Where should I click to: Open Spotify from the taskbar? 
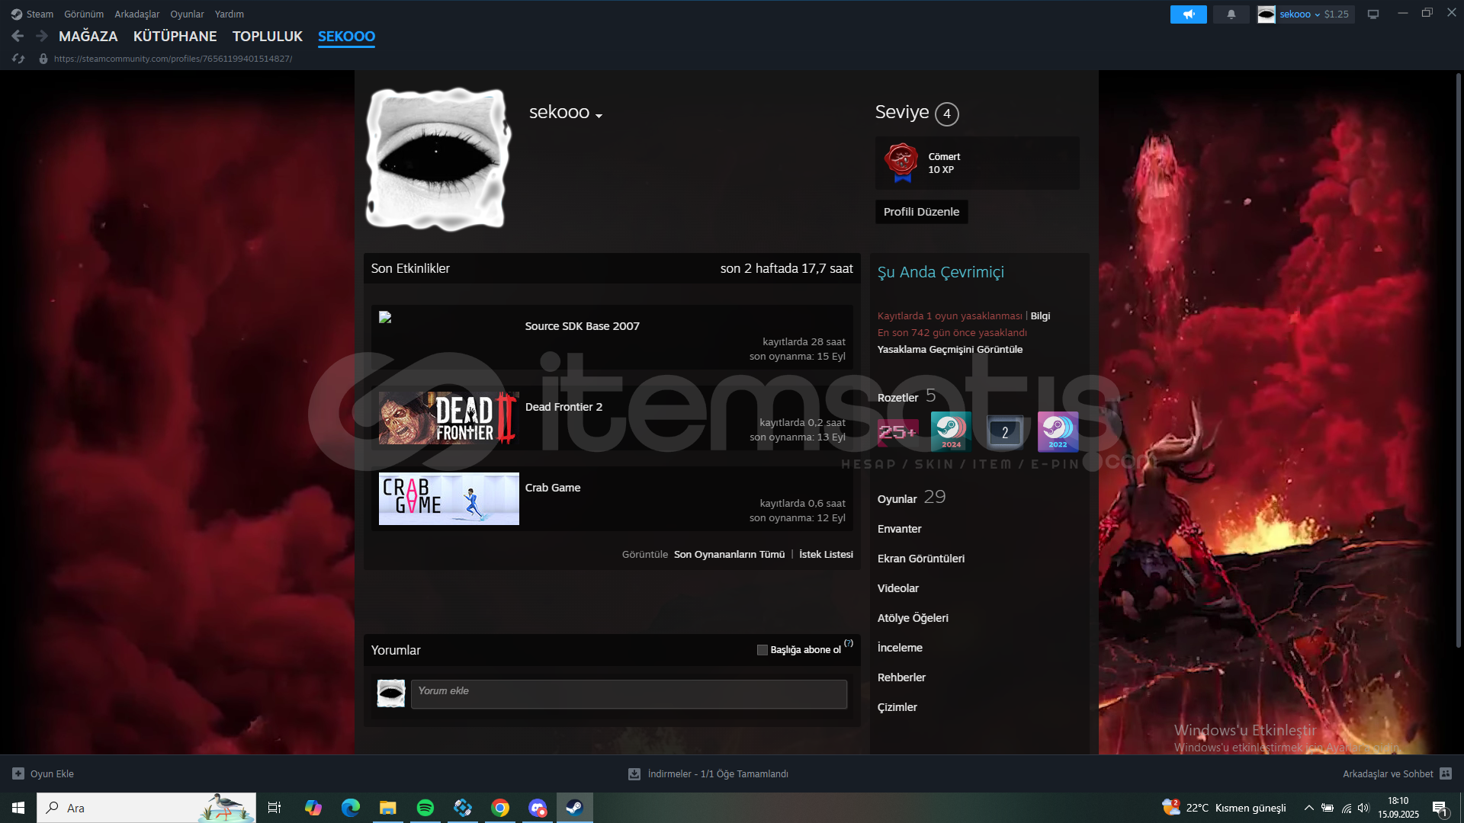(x=425, y=808)
